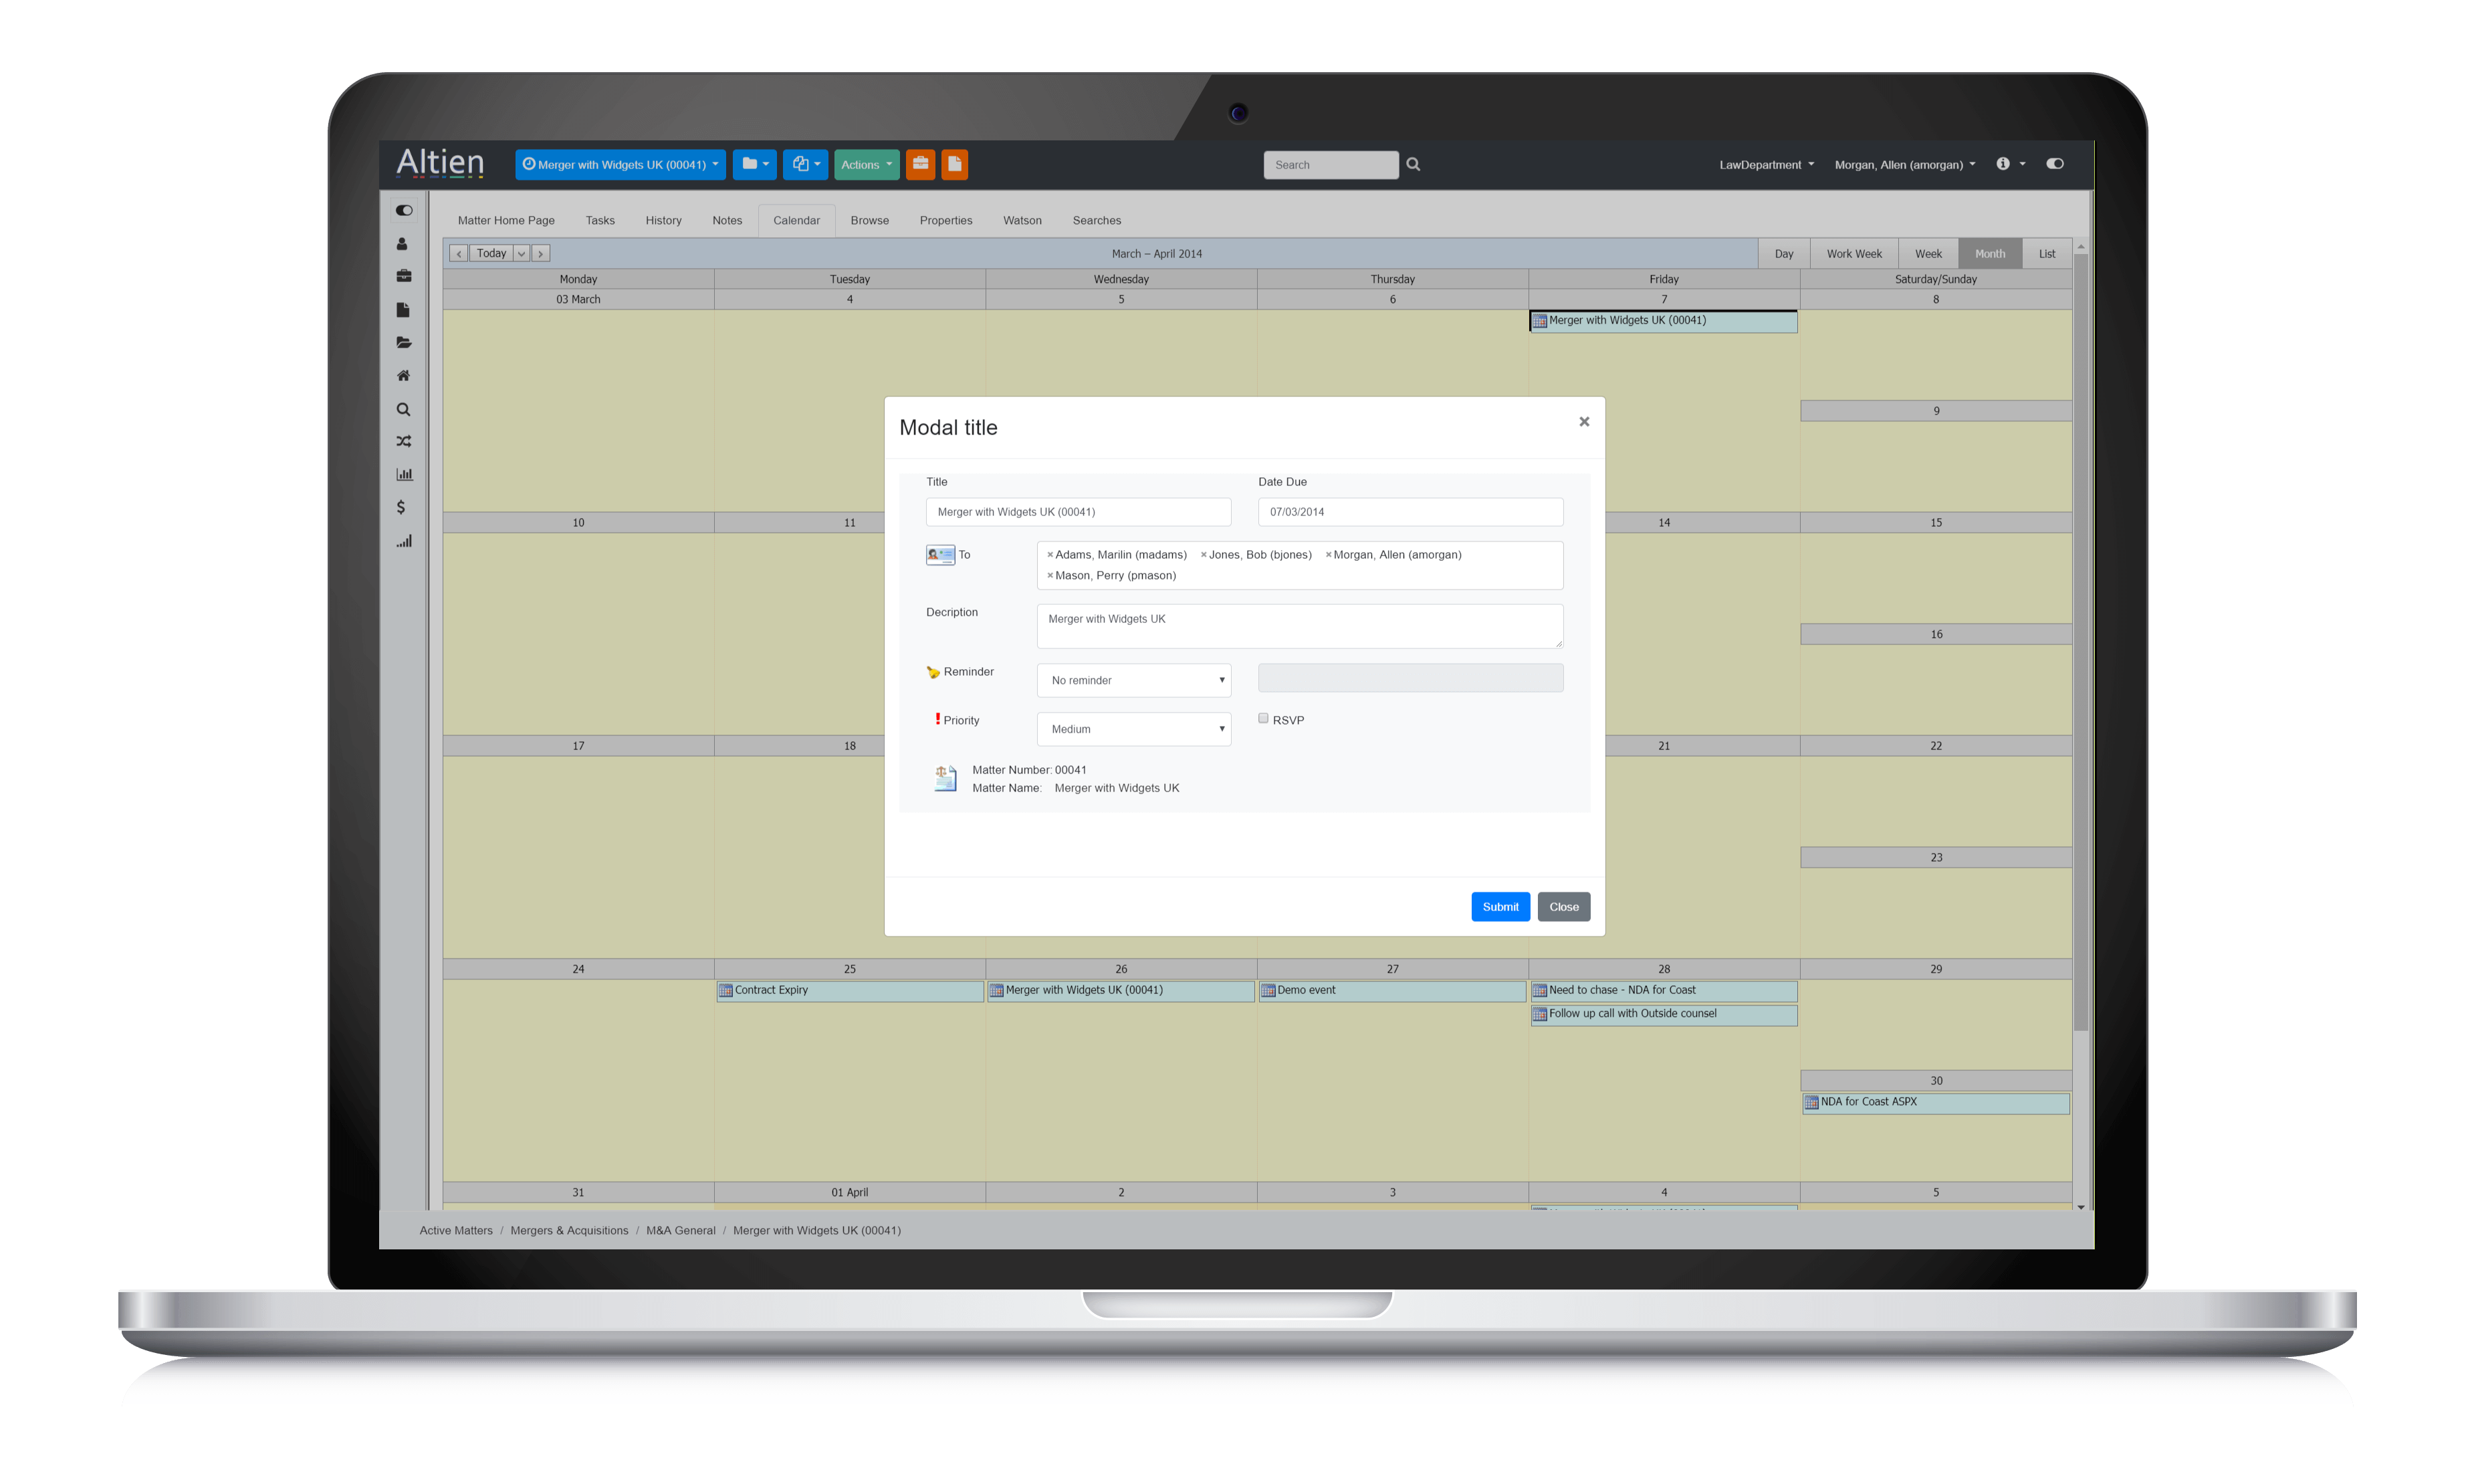
Task: Click the Date Due input field
Action: point(1409,512)
